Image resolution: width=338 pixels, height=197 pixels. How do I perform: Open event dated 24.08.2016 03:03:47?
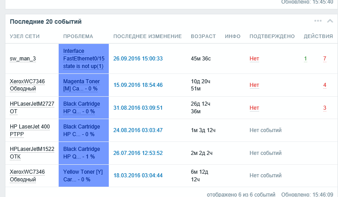(138, 130)
